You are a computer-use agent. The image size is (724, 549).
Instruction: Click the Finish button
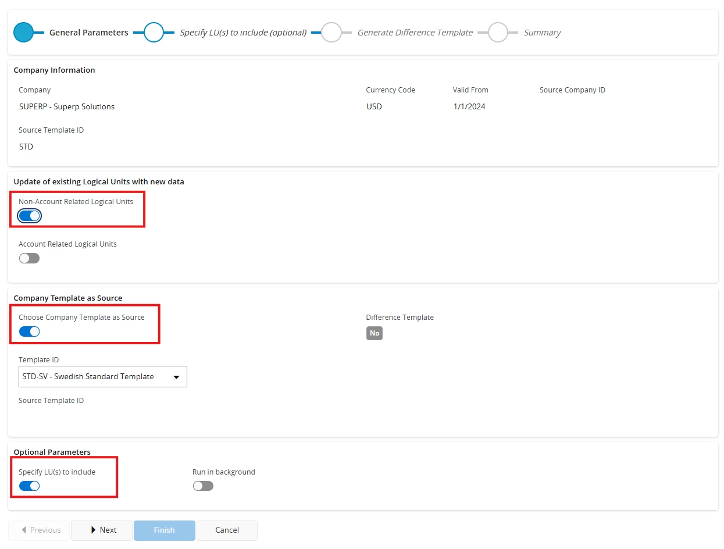tap(165, 530)
